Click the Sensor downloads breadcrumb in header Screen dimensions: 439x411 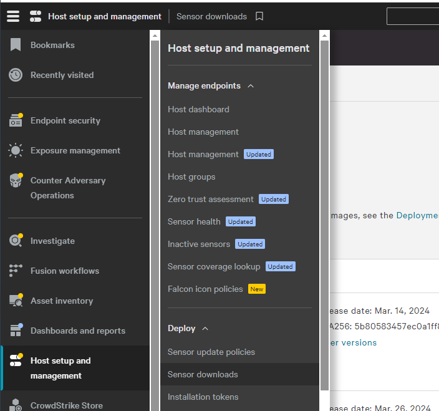point(211,16)
